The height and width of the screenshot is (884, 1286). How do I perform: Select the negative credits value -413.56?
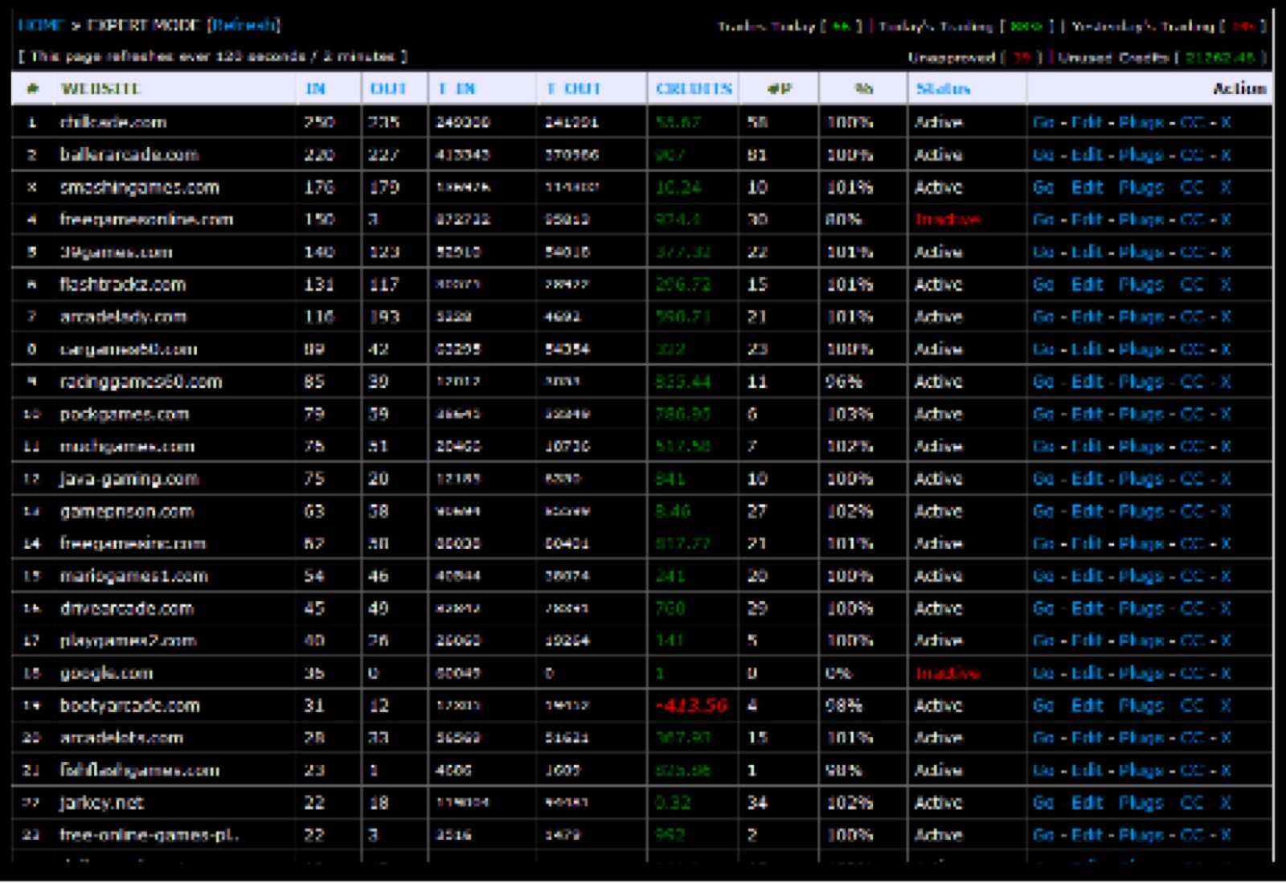[x=691, y=706]
